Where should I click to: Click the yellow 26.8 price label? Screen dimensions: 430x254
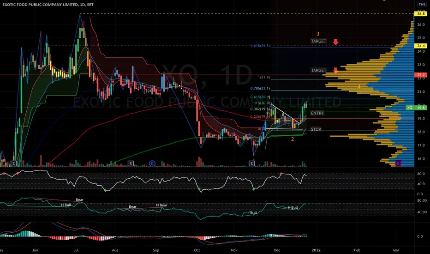pyautogui.click(x=421, y=14)
